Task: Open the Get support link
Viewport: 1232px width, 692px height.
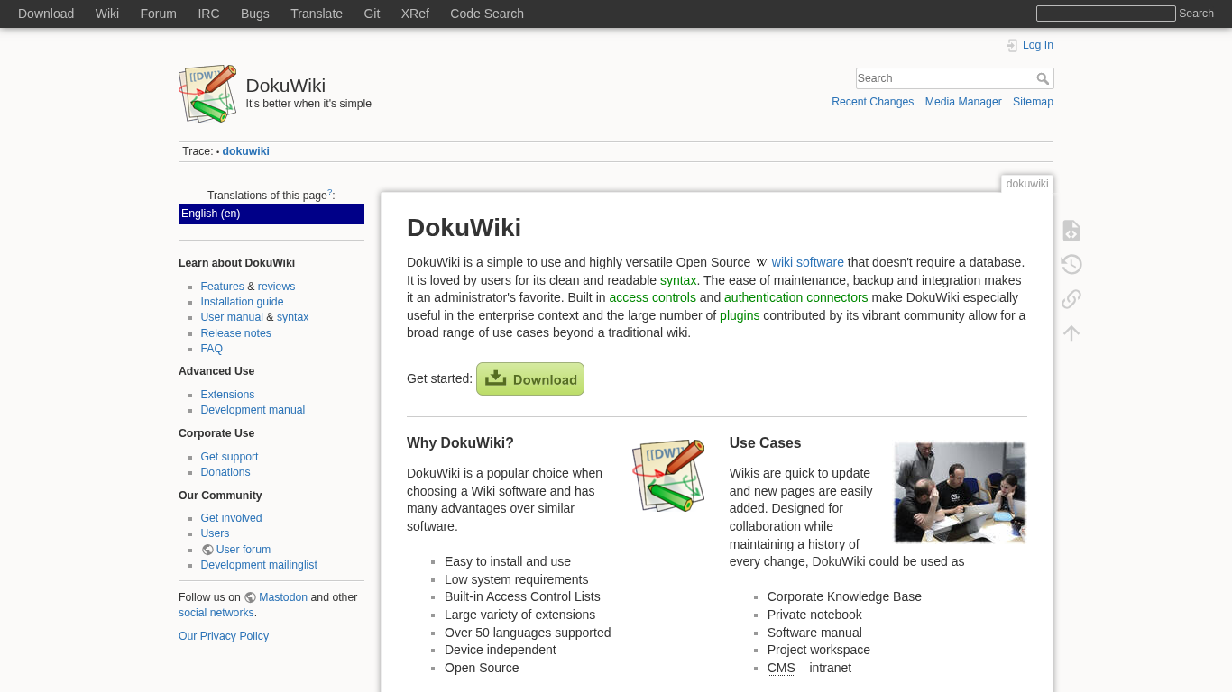Action: [x=229, y=457]
